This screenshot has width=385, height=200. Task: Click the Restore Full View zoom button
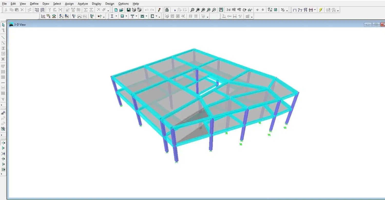pyautogui.click(x=198, y=10)
